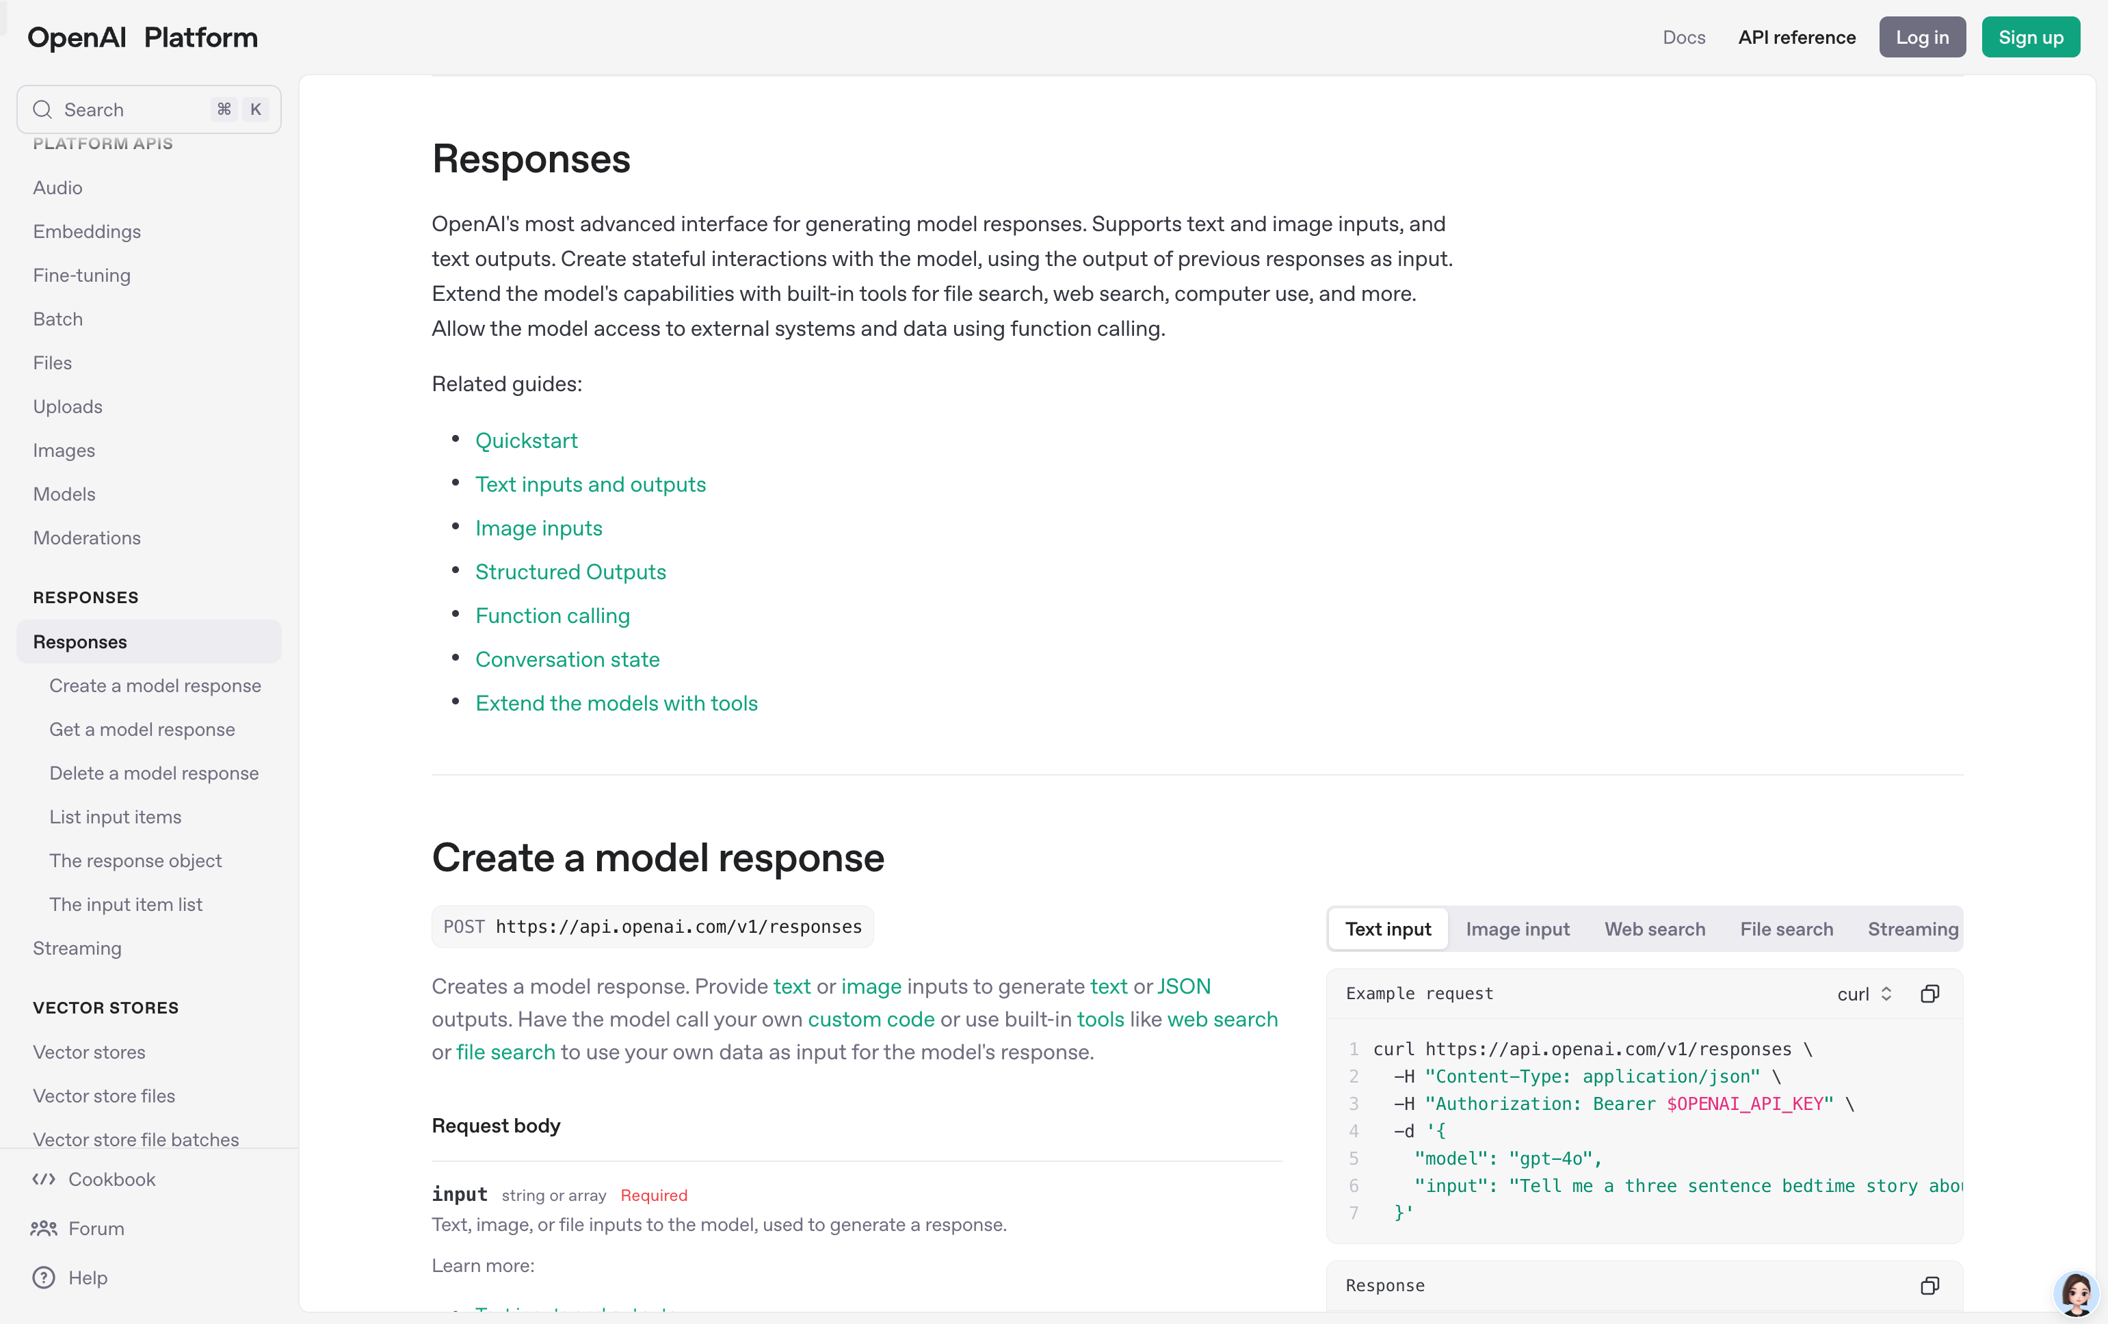Select Responses item in sidebar

149,641
